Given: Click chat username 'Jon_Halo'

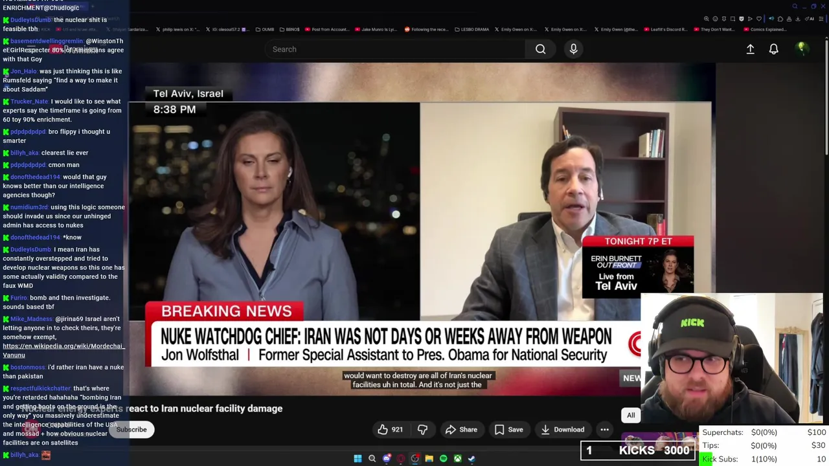Looking at the screenshot, I should (x=23, y=71).
